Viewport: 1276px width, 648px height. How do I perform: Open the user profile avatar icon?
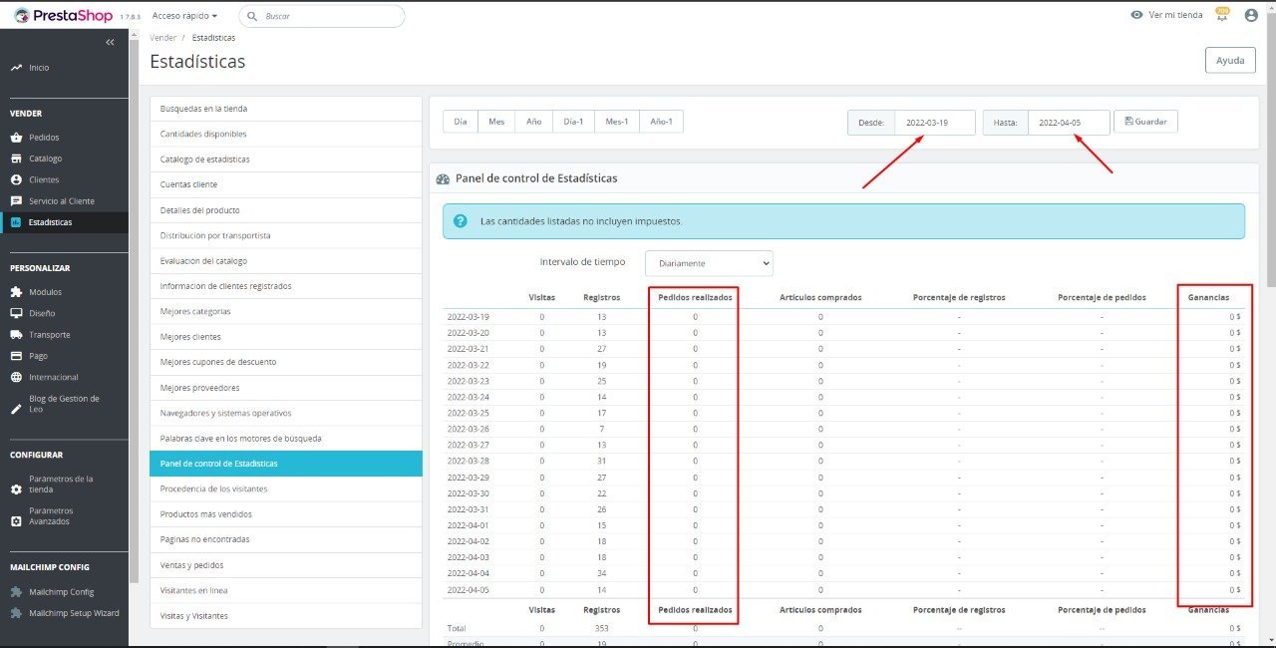1251,15
